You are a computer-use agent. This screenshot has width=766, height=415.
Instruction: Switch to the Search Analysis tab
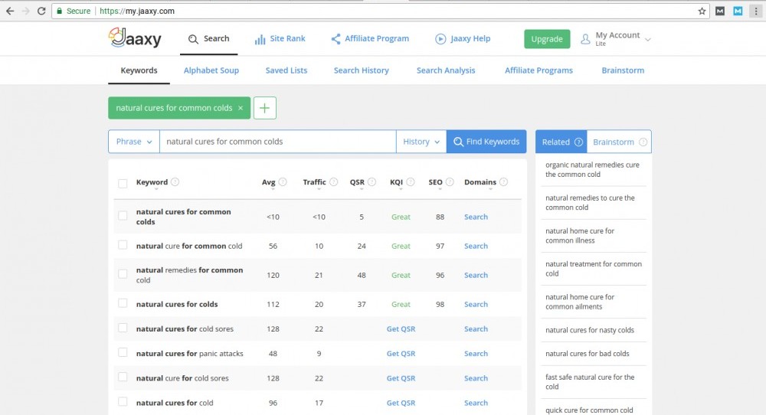point(446,70)
